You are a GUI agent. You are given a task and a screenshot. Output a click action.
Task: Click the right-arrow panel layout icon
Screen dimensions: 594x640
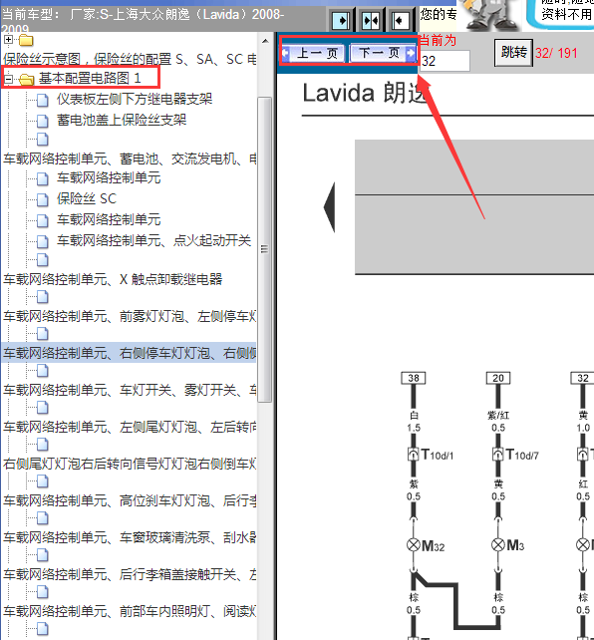coord(341,20)
